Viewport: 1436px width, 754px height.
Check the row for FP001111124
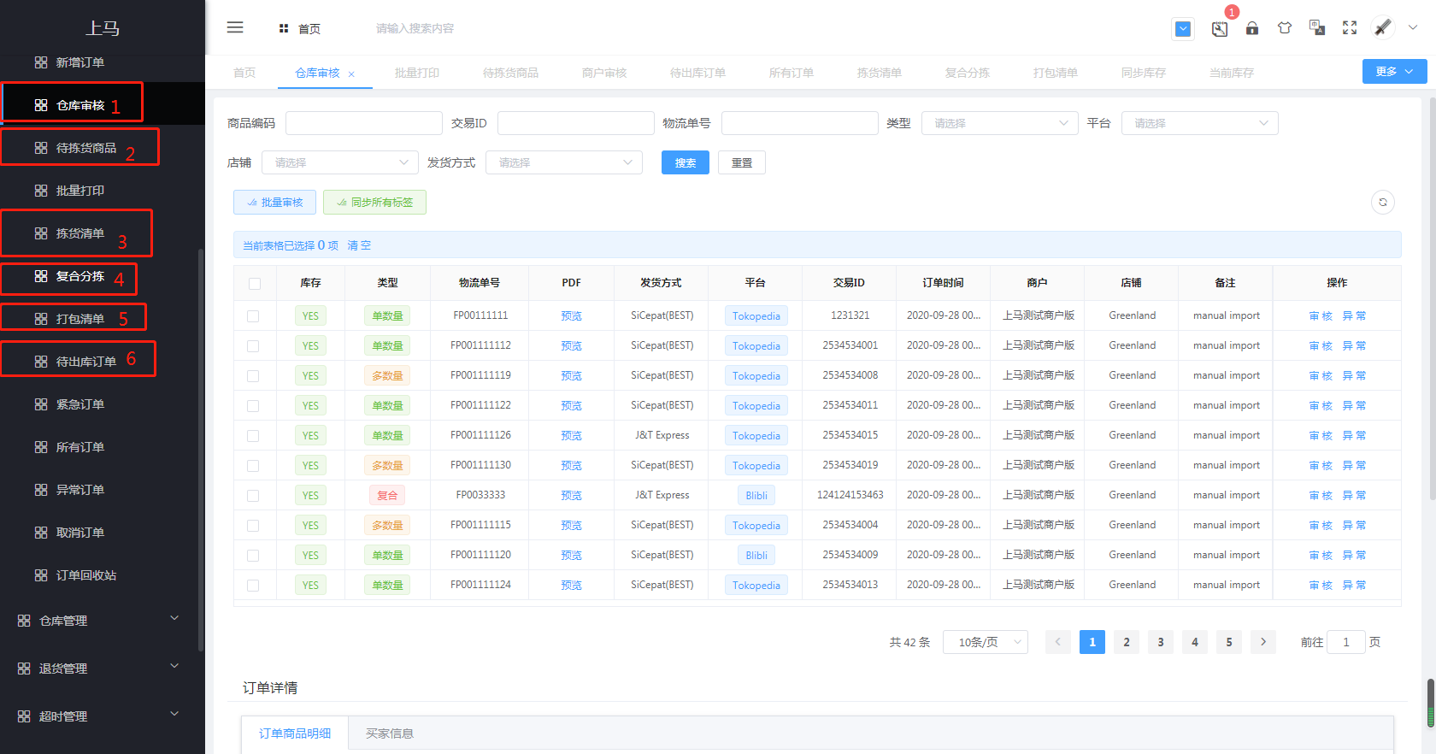[253, 586]
